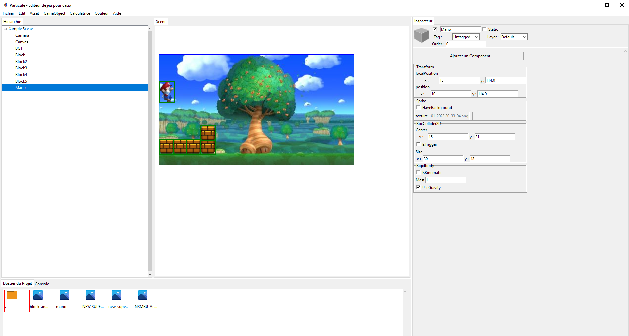This screenshot has height=336, width=629.
Task: Click the gray cube GameObject icon in Inspecteur
Action: tap(422, 35)
